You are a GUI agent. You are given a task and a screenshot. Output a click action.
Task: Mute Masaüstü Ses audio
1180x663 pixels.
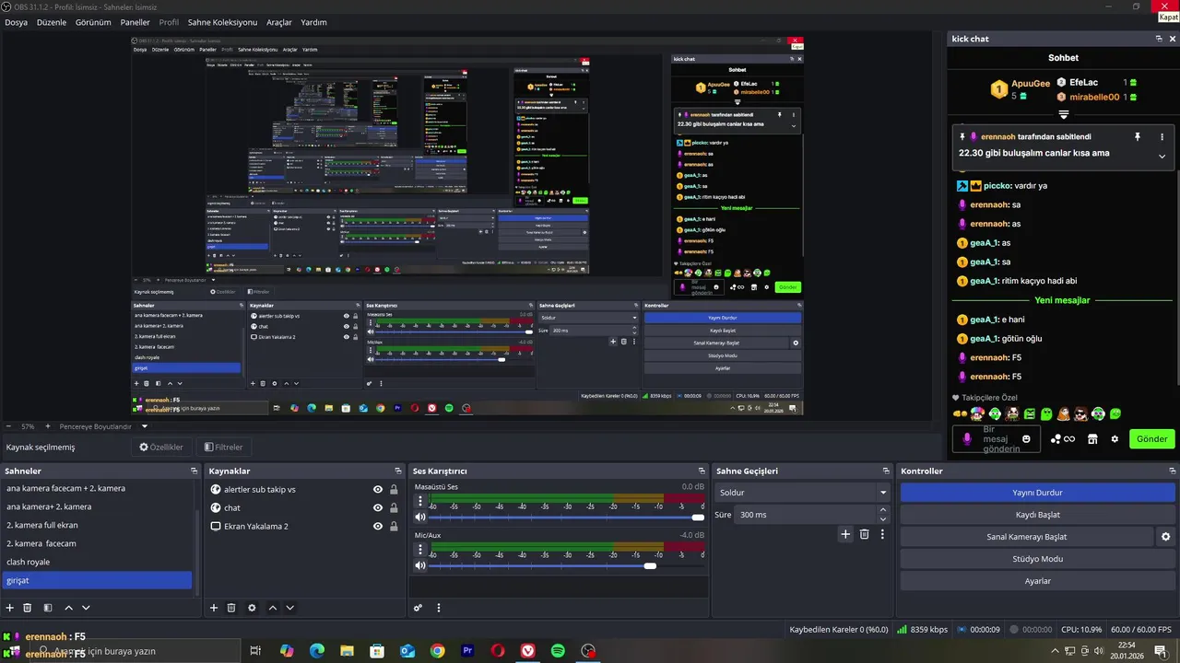click(x=420, y=518)
